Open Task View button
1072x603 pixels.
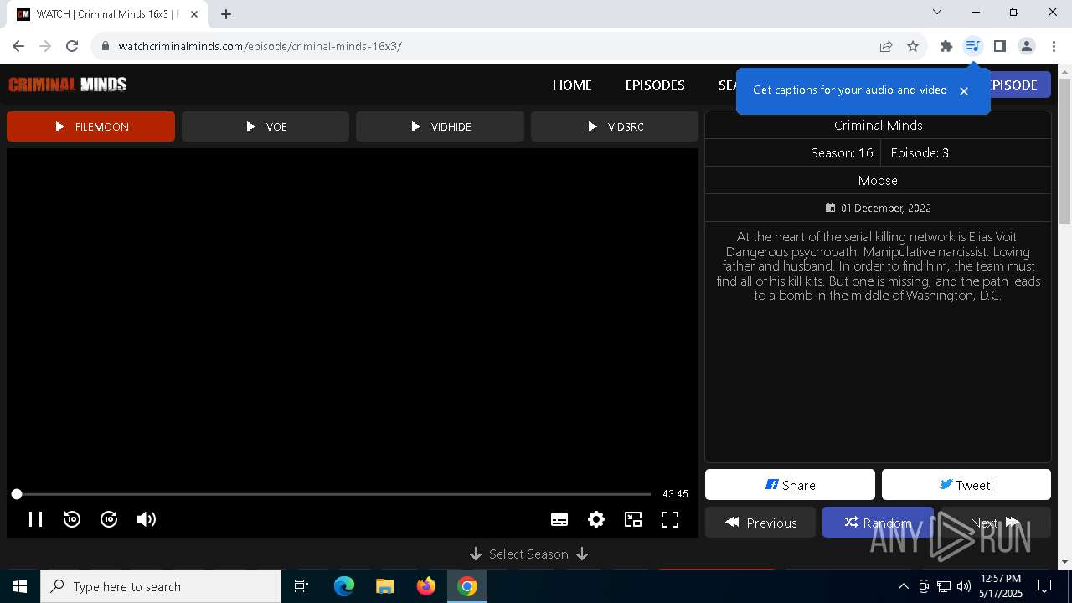pos(301,586)
